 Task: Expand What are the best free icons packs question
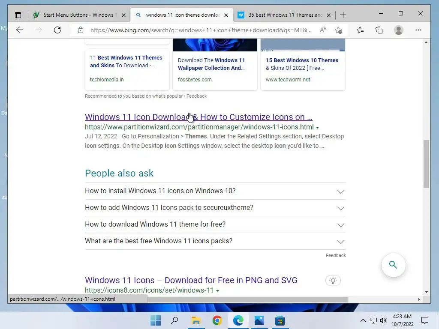tap(215, 241)
